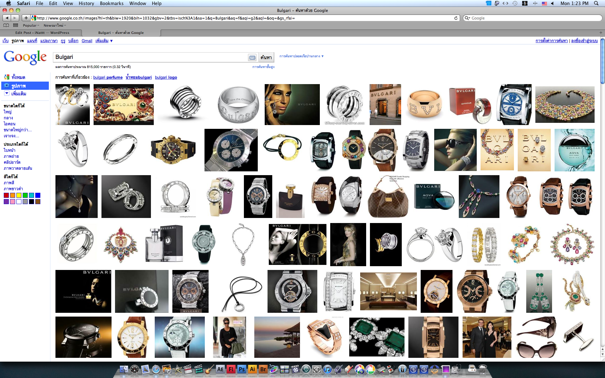Screen dimensions: 605x378
Task: Open GarageBand guitar icon in the Dock
Action: coord(210,369)
